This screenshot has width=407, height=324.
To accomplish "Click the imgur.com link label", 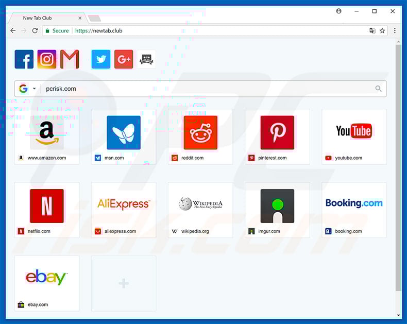I will click(269, 231).
